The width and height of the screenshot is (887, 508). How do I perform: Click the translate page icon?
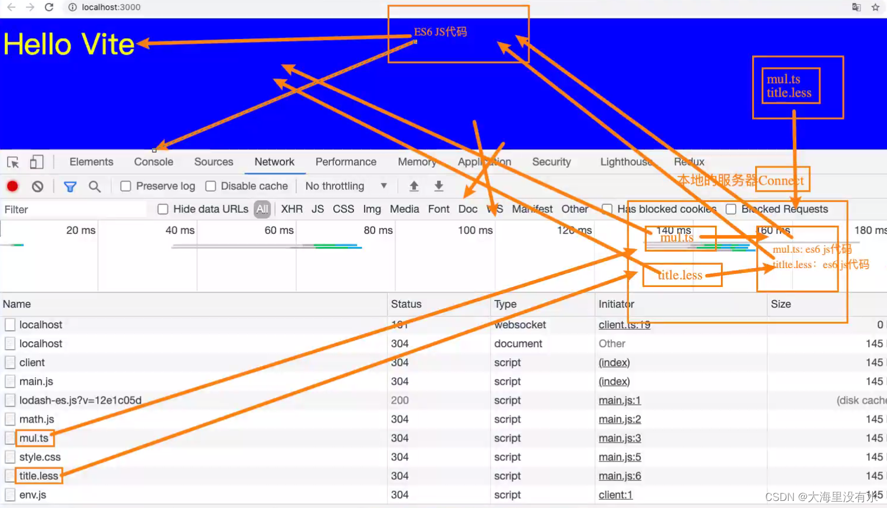[x=856, y=7]
